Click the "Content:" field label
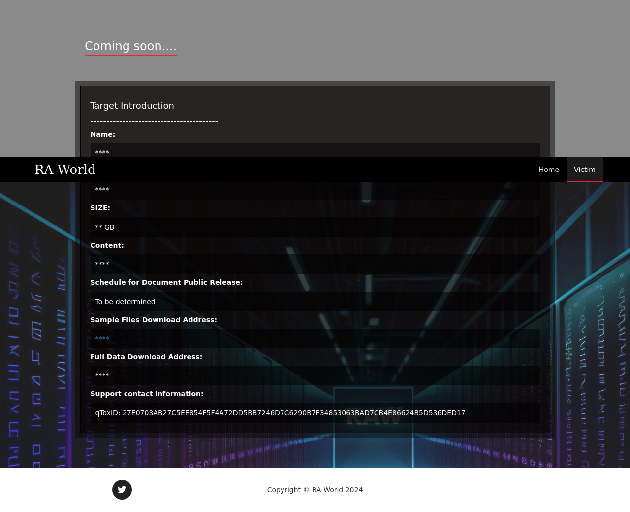 [107, 245]
